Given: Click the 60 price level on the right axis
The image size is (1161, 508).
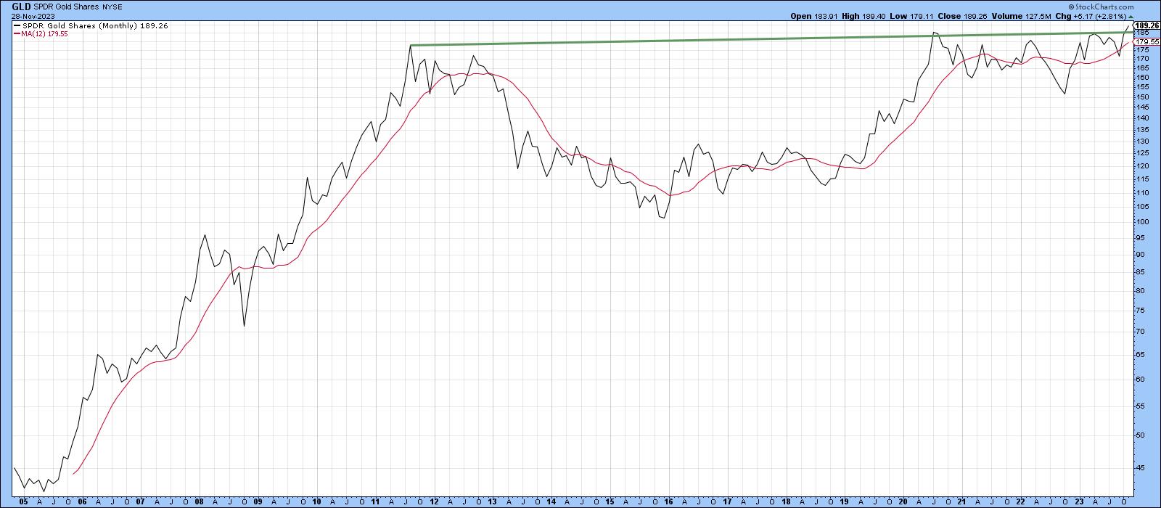Looking at the screenshot, I should [x=1141, y=379].
